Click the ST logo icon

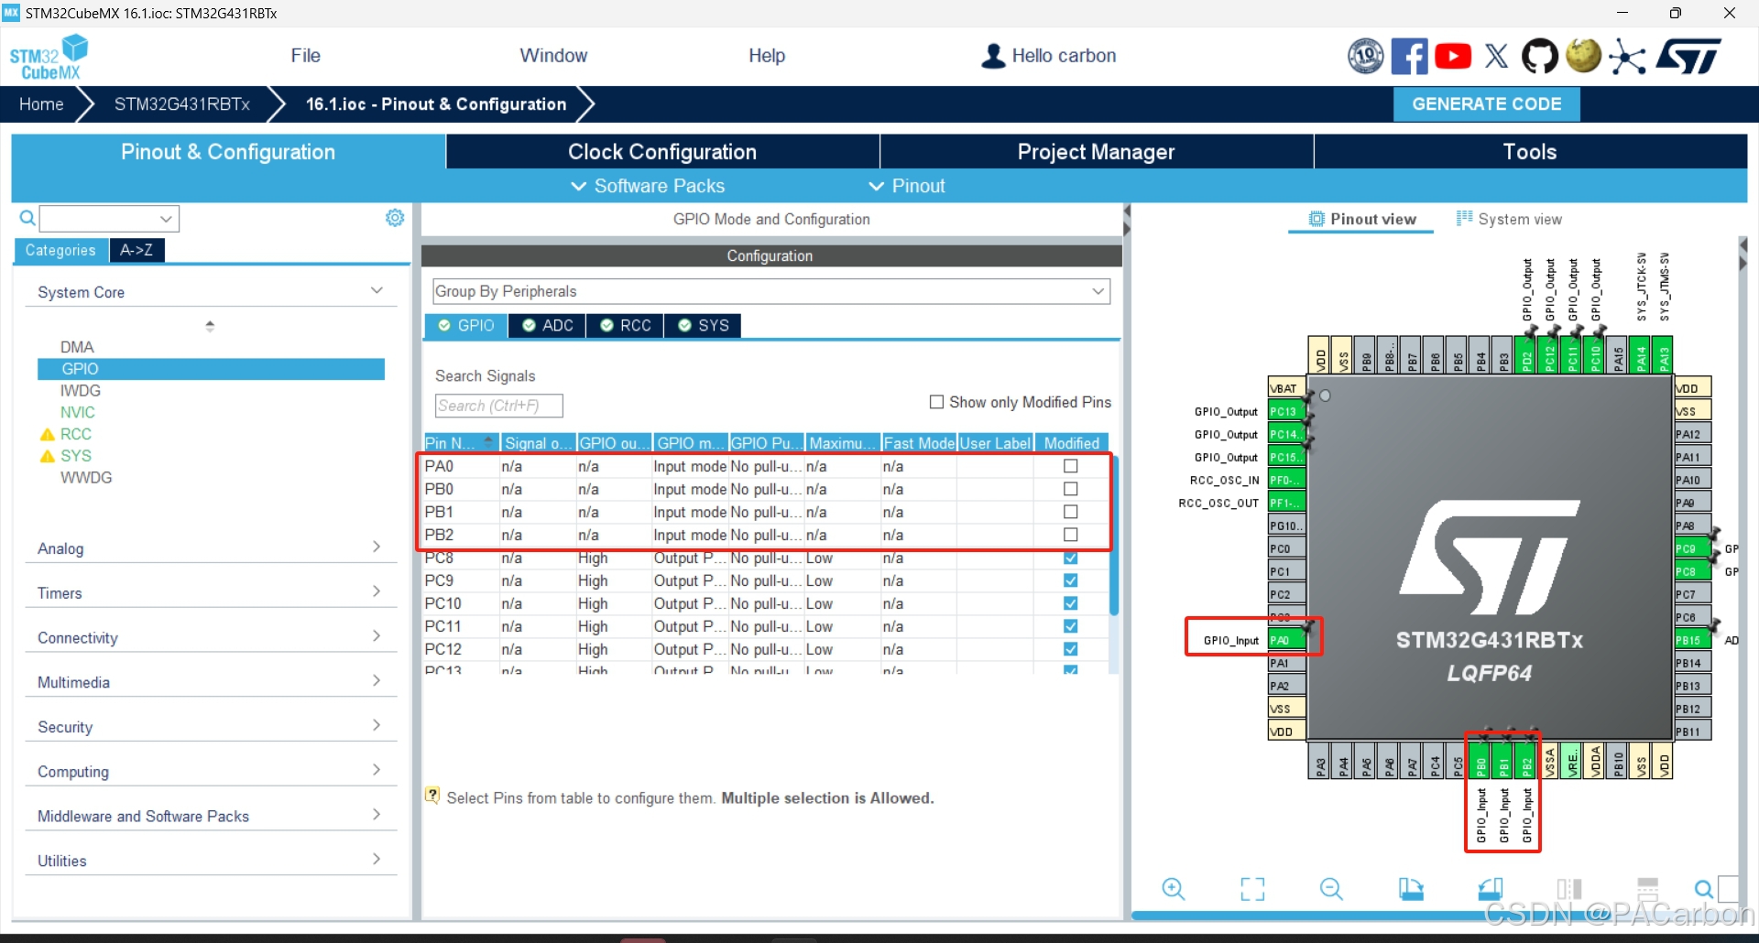click(x=1689, y=57)
